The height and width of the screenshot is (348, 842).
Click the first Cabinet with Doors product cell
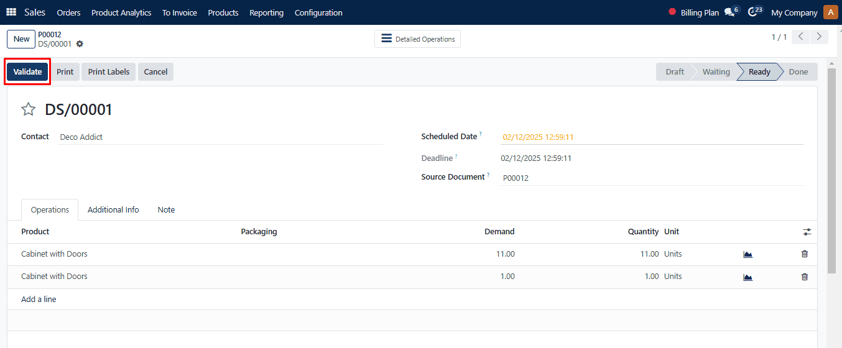coord(54,254)
